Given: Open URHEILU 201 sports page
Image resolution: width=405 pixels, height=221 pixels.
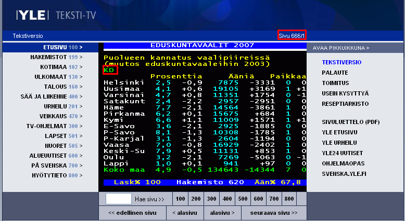Looking at the screenshot, I should click(x=62, y=106).
